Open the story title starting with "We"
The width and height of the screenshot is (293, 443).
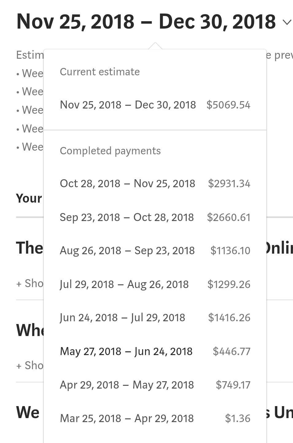[x=28, y=412]
